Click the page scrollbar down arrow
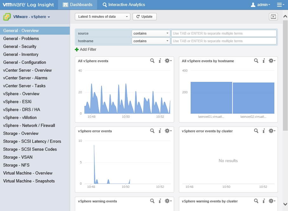Image resolution: width=288 pixels, height=211 pixels. 285,204
